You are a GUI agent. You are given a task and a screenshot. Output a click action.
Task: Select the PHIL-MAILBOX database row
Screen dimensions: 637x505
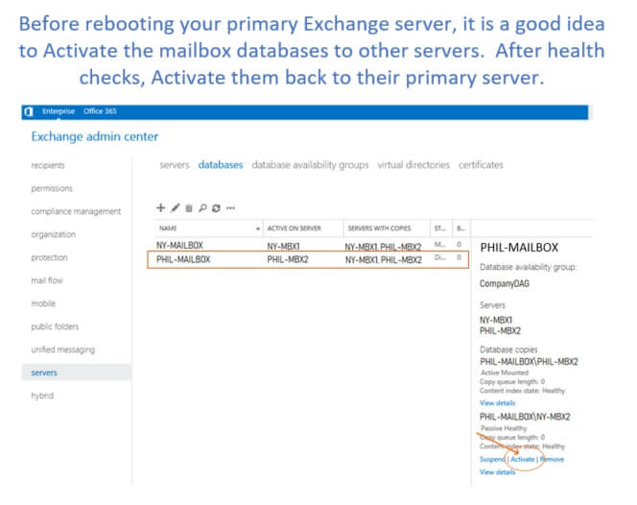(308, 259)
